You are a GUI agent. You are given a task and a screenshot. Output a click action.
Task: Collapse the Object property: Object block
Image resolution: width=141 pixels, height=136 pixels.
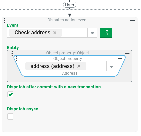(x=127, y=54)
